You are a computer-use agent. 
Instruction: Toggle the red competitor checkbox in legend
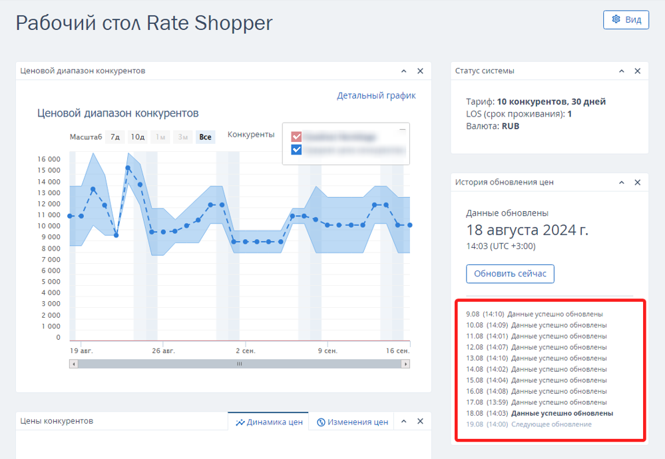pyautogui.click(x=296, y=137)
